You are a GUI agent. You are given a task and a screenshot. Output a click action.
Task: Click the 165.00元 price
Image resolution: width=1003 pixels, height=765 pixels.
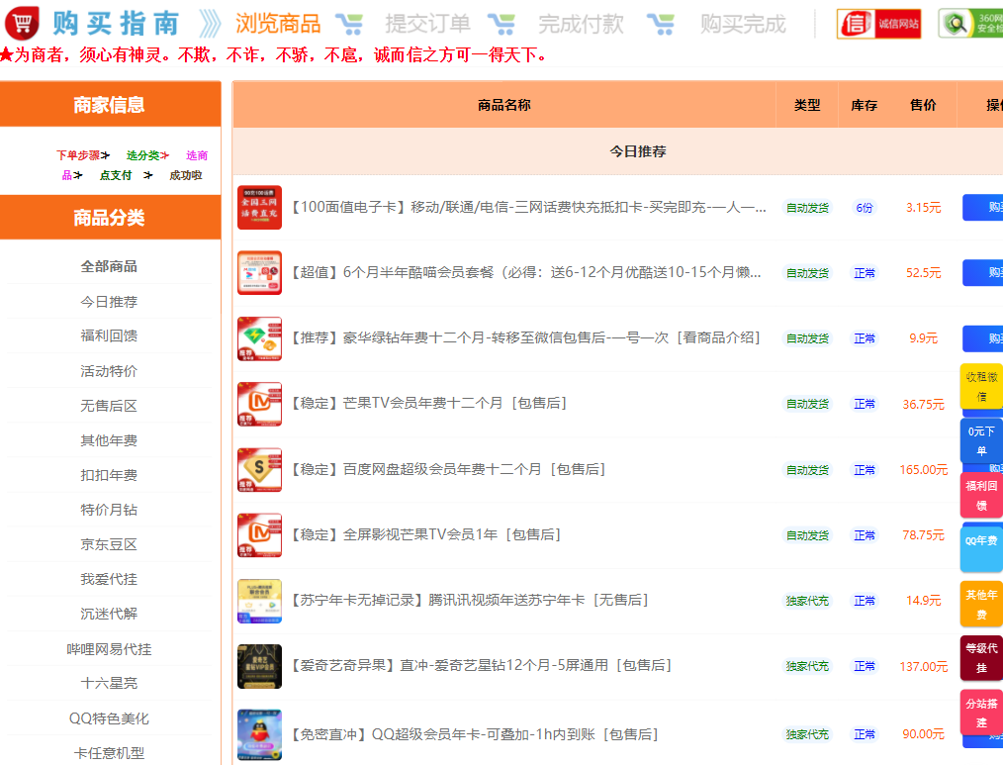click(924, 469)
